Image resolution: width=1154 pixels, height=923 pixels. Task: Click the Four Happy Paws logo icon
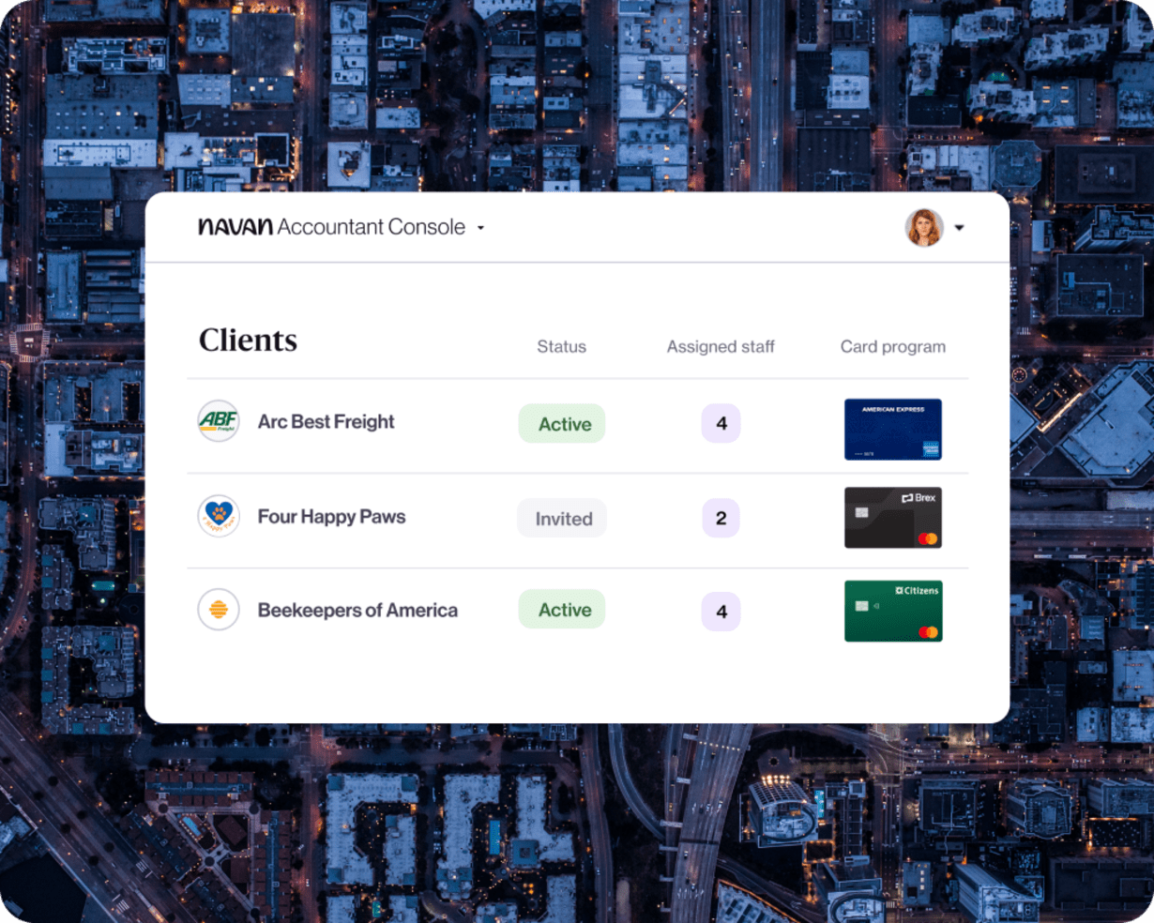click(219, 516)
